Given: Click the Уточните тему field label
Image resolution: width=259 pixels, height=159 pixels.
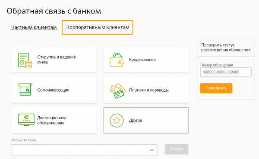Looking at the screenshot, I should coord(24,140).
